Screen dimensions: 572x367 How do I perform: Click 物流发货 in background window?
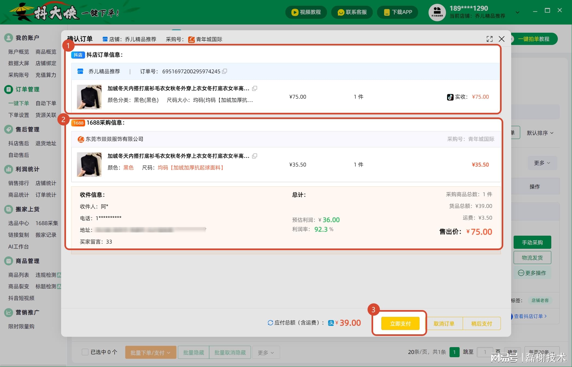pos(532,257)
